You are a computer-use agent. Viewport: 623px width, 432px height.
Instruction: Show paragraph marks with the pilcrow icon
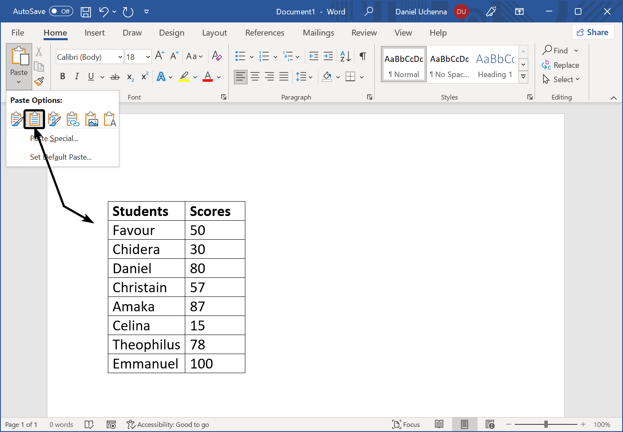point(362,56)
